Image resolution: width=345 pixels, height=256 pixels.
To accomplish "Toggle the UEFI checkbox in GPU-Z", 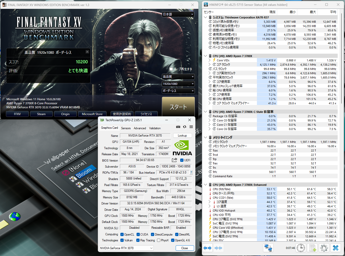I will pos(182,160).
